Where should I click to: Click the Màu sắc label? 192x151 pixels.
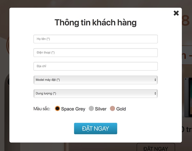(x=42, y=109)
